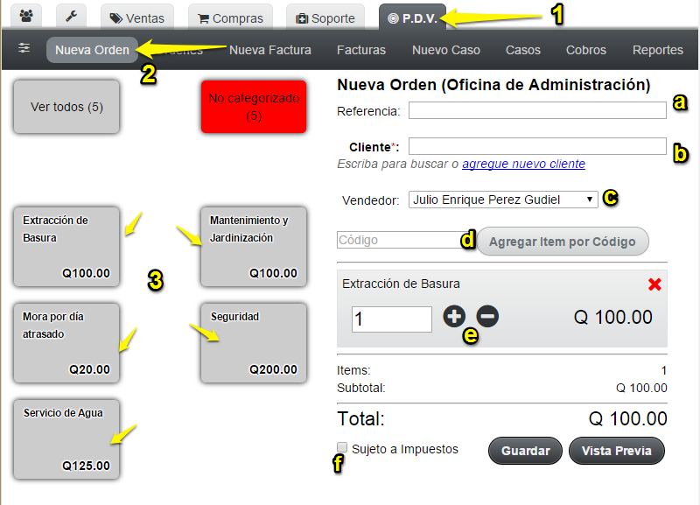Image resolution: width=700 pixels, height=505 pixels.
Task: Remove Extracción de Basura with red X
Action: 654,284
